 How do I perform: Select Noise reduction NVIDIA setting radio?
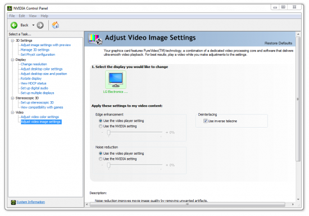tap(101, 159)
